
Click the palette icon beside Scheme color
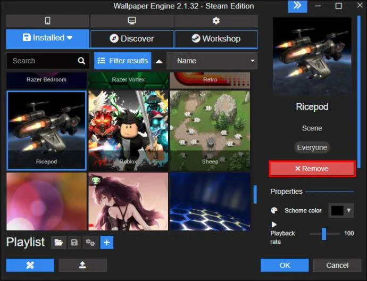click(x=274, y=210)
